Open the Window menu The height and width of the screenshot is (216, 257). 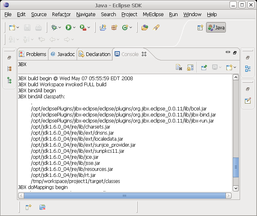tap(192, 15)
